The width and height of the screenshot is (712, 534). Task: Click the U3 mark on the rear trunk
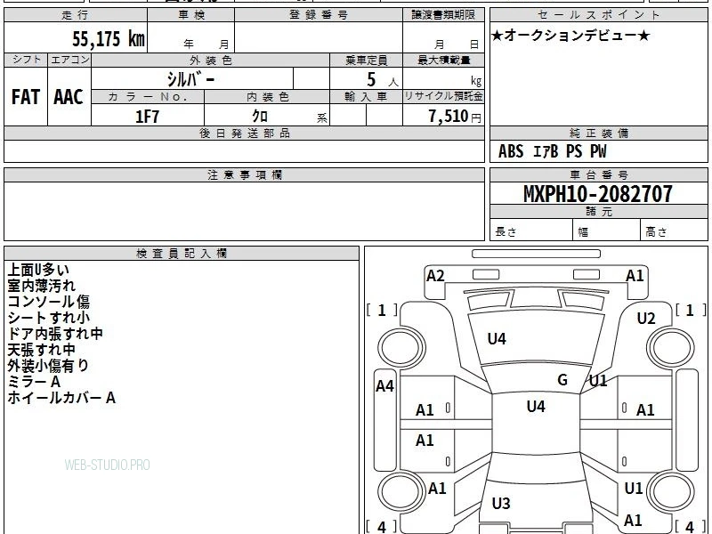coord(501,503)
